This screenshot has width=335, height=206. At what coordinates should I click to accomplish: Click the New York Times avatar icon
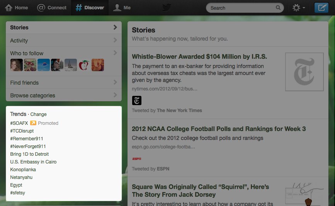click(x=137, y=100)
